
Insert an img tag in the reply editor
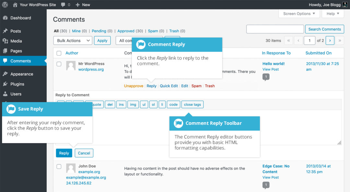tap(133, 104)
